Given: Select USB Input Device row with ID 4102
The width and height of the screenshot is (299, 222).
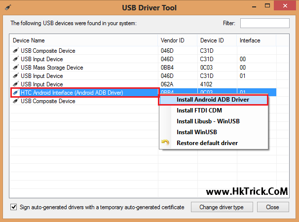Looking at the screenshot, I should click(143, 84).
